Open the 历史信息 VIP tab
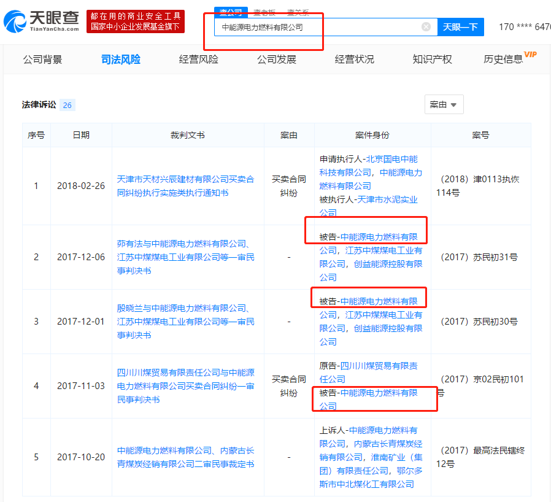The image size is (551, 502). coord(509,58)
